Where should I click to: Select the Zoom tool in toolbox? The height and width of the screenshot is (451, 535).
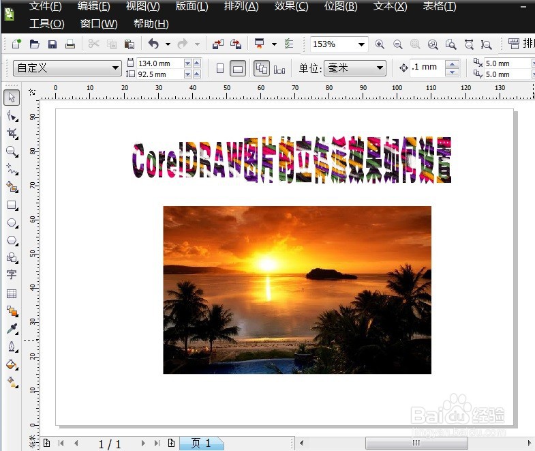click(12, 151)
